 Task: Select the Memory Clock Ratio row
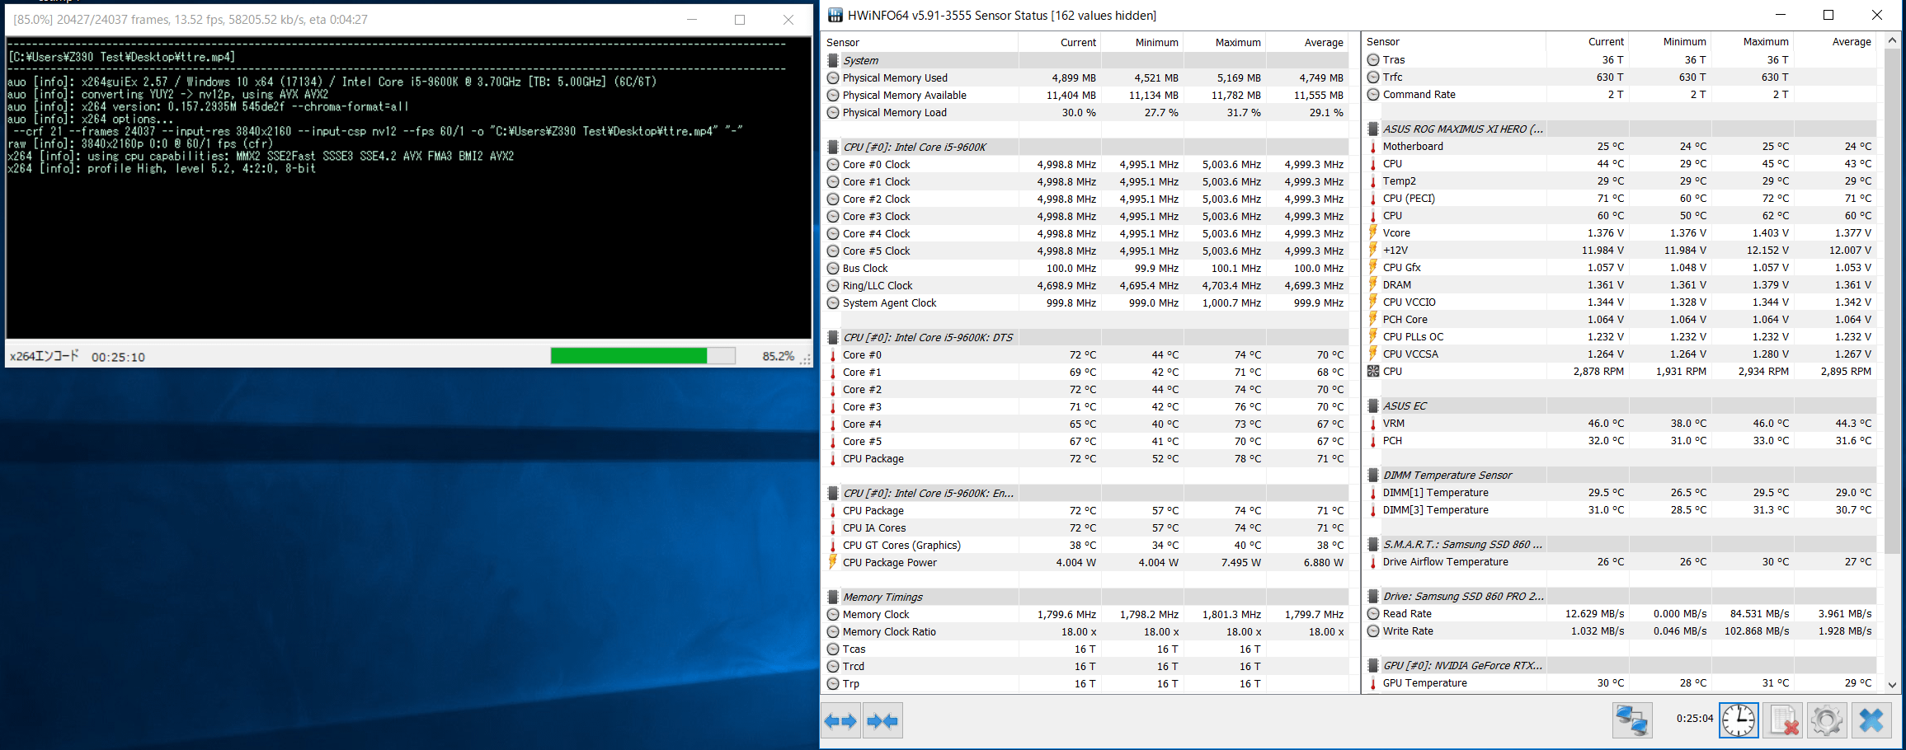point(1085,632)
